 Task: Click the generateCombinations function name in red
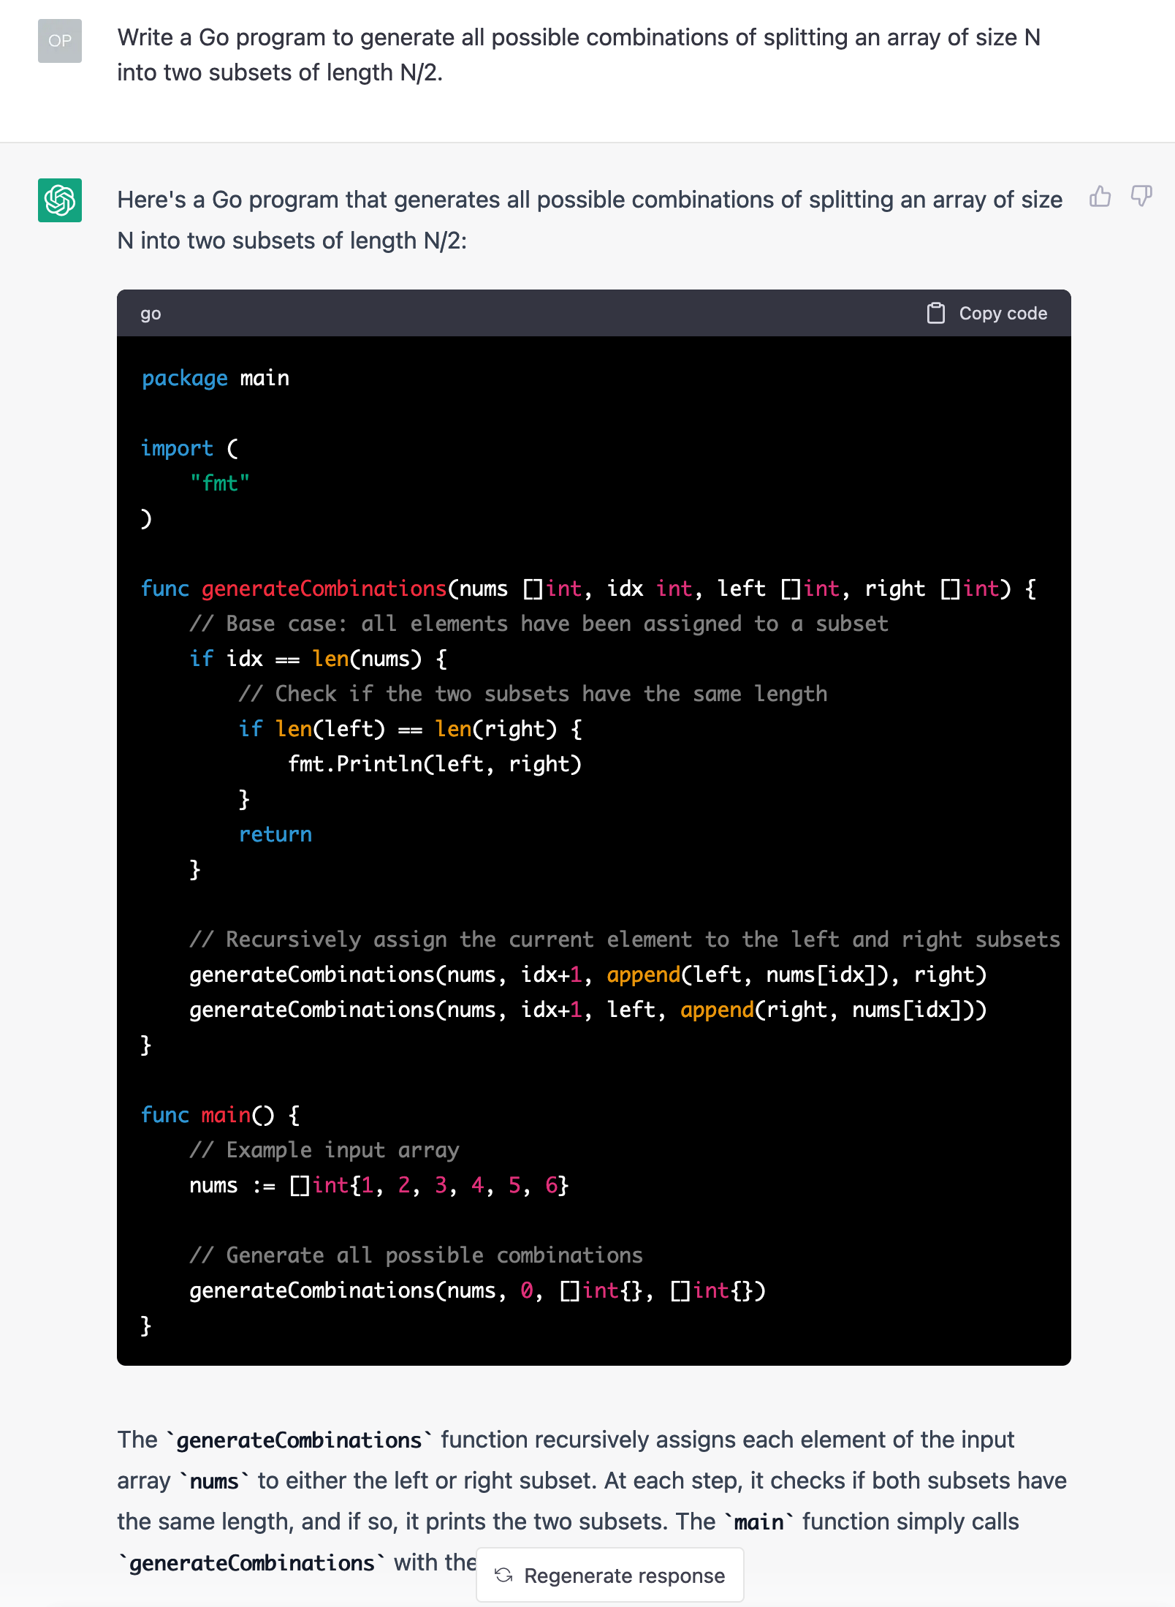[324, 589]
